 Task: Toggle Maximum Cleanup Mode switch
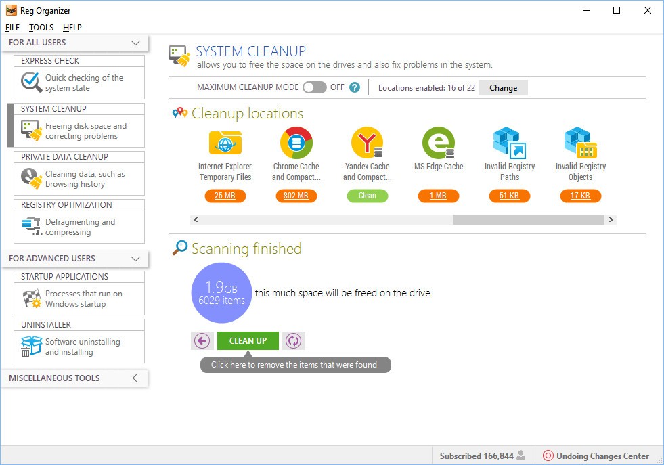(x=314, y=87)
